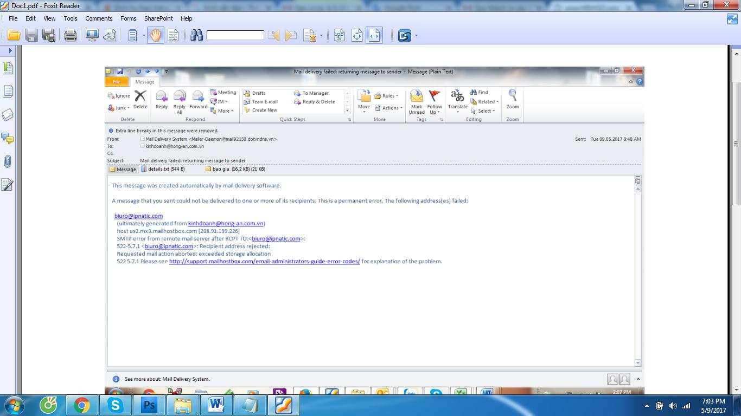741x416 pixels.
Task: Open the search filter dropdown arrow
Action: click(322, 36)
